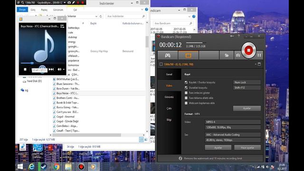The width and height of the screenshot is (304, 171).
Task: Click Ayarlar button under Kayıt section
Action: pos(247,108)
